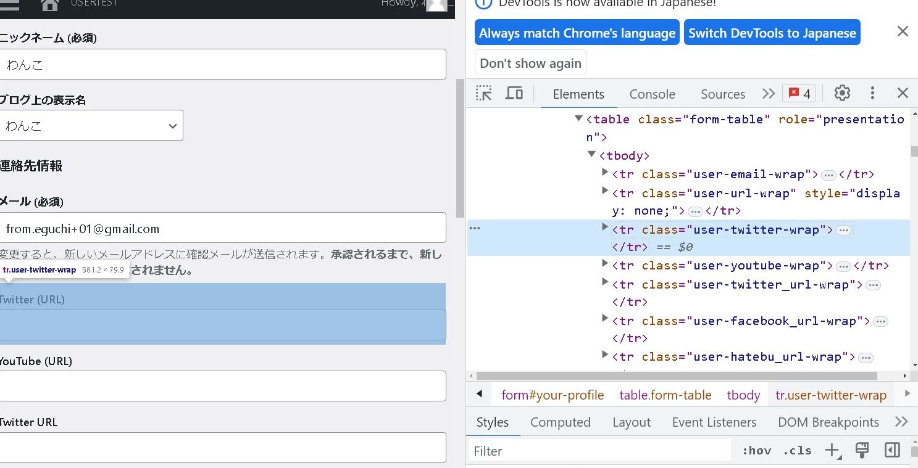Open the DevTools settings gear
The height and width of the screenshot is (468, 918).
(x=842, y=93)
